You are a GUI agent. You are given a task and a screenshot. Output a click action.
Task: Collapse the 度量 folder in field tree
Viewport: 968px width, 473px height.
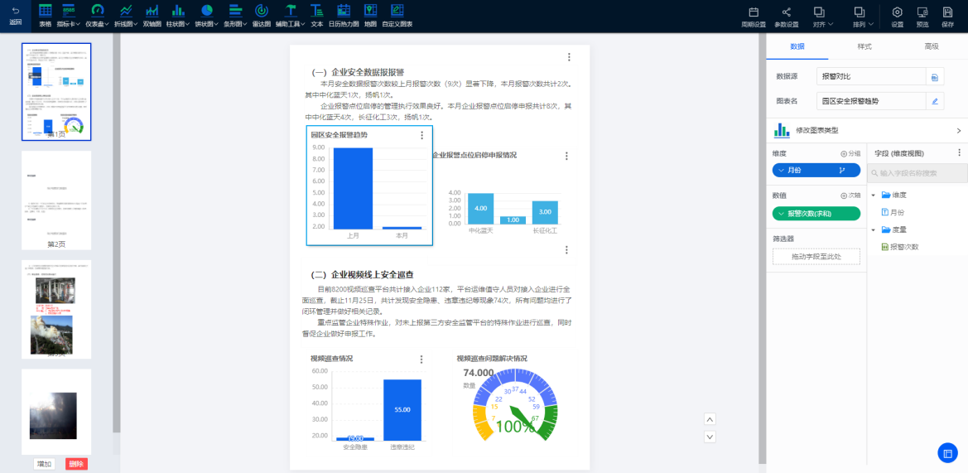[873, 229]
